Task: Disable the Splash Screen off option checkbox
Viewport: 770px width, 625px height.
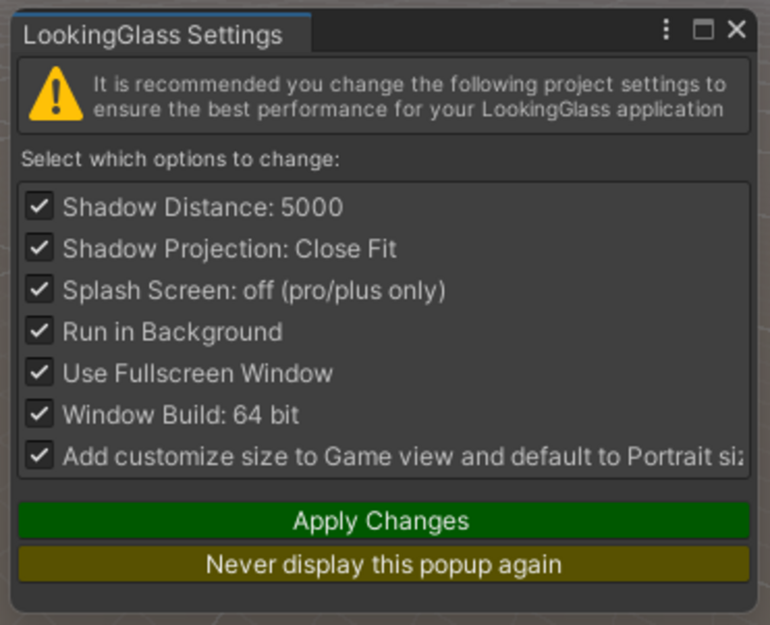Action: [x=40, y=290]
